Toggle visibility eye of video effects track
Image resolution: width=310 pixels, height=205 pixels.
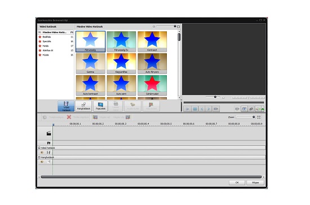pos(42,152)
